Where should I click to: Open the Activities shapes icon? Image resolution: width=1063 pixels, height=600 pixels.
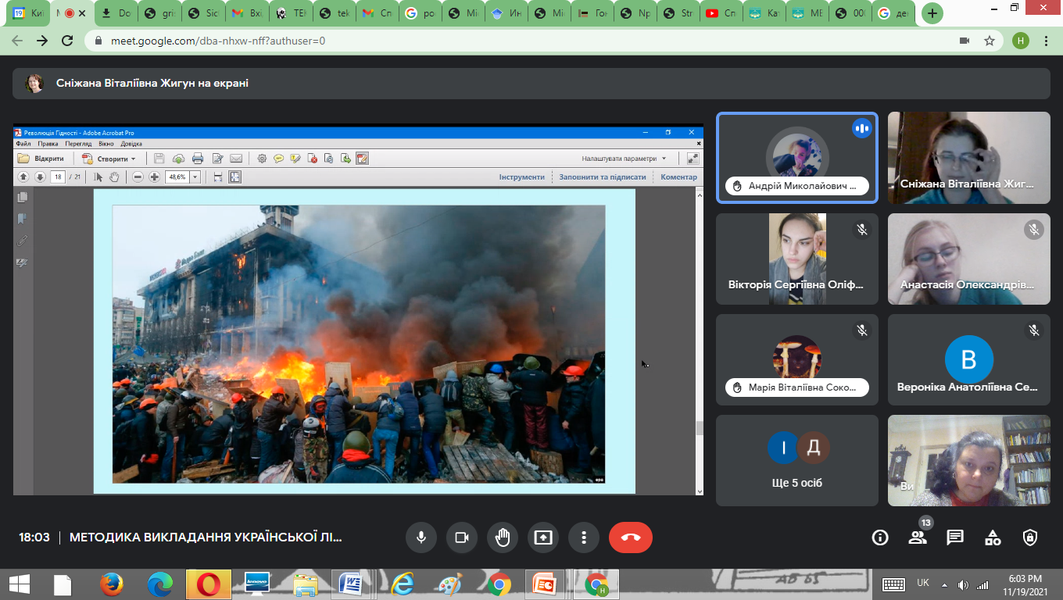tap(993, 537)
